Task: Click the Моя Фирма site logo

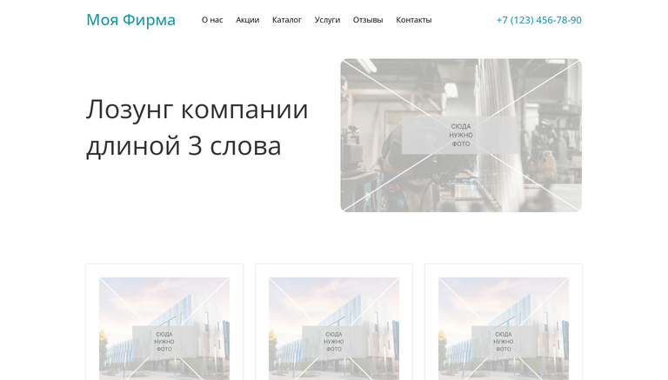Action: click(x=130, y=19)
